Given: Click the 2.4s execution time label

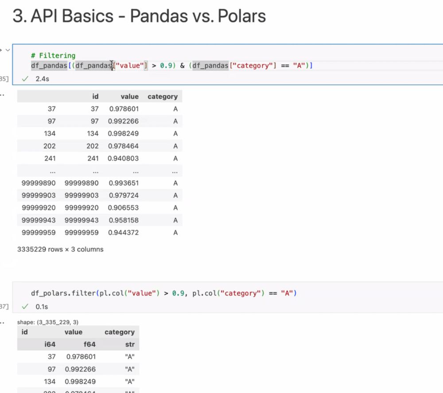Looking at the screenshot, I should pos(43,79).
